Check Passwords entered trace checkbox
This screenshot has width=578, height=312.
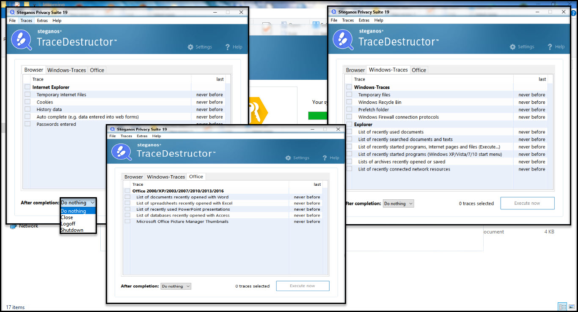pos(28,124)
